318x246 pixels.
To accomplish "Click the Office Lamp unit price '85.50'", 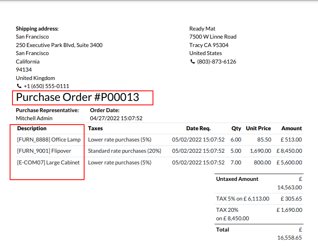I will coord(264,140).
